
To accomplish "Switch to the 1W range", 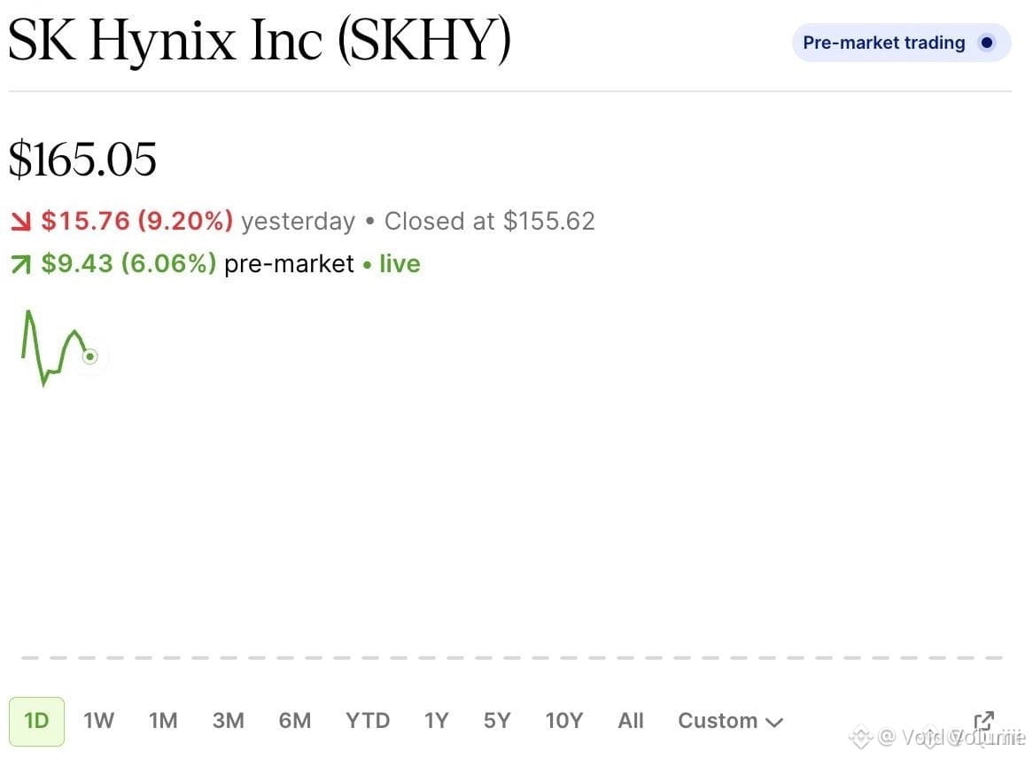I will [x=99, y=721].
